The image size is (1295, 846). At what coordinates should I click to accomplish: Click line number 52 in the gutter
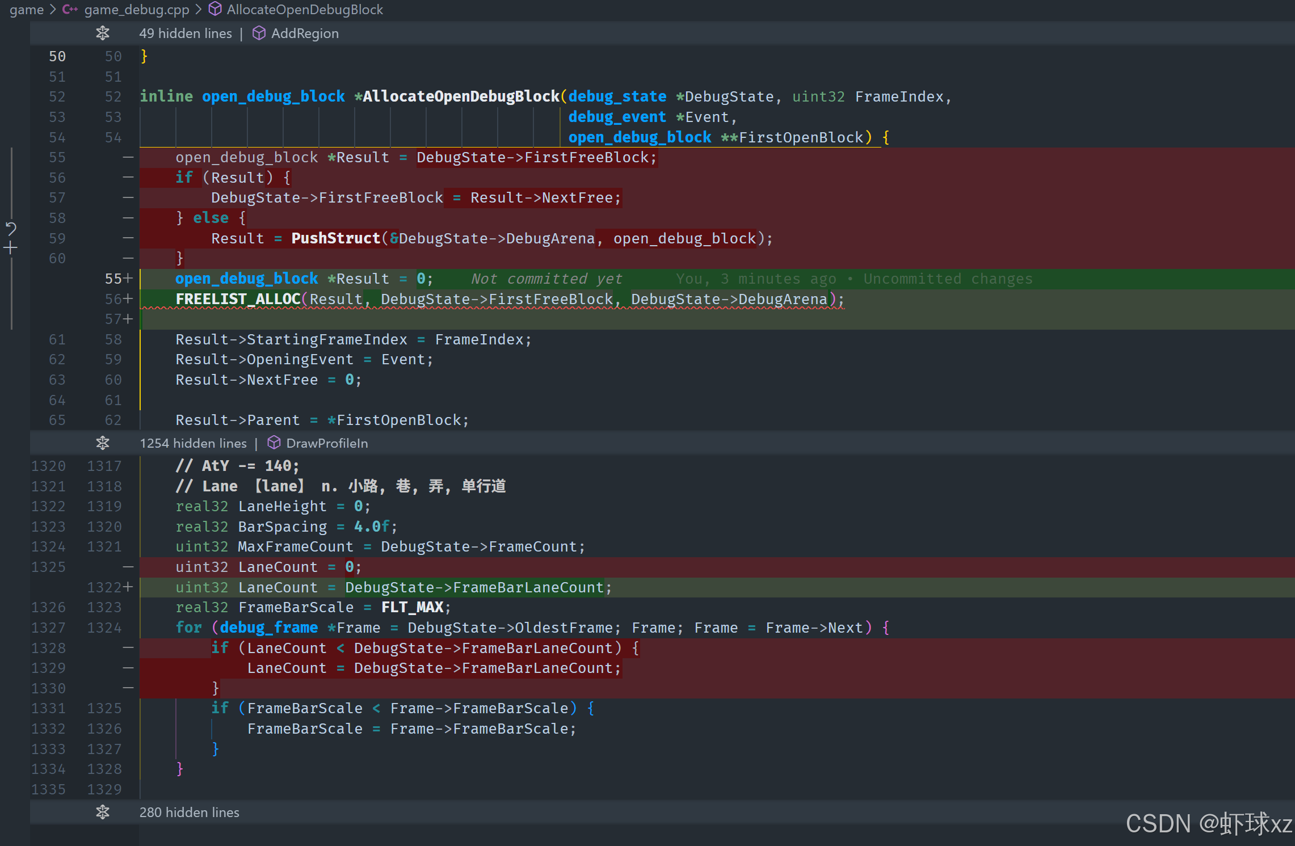point(57,97)
